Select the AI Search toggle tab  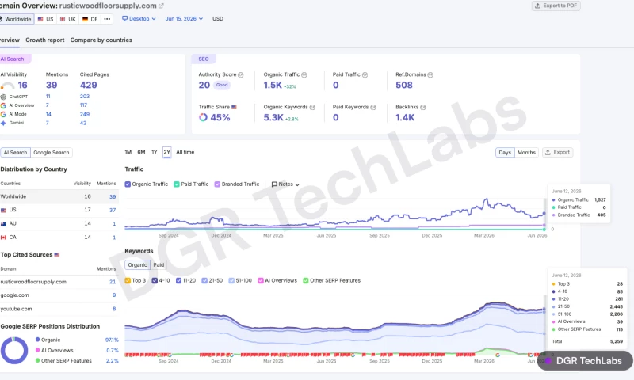click(15, 152)
